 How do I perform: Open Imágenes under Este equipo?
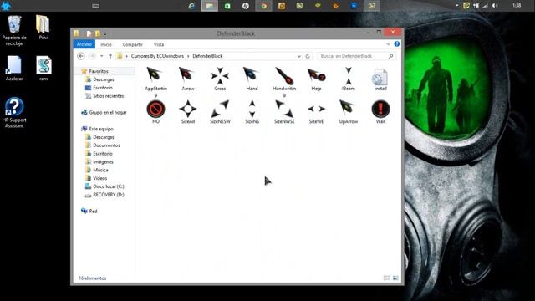click(103, 161)
